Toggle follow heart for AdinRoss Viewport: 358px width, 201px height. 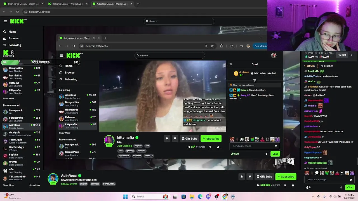[x=250, y=176]
